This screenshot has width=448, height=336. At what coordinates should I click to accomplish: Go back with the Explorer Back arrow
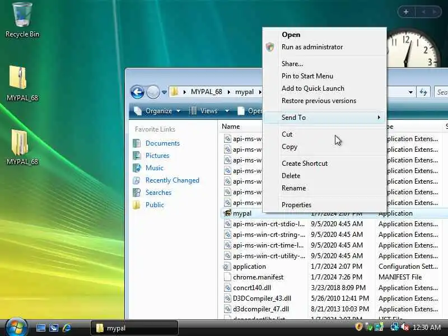click(137, 92)
